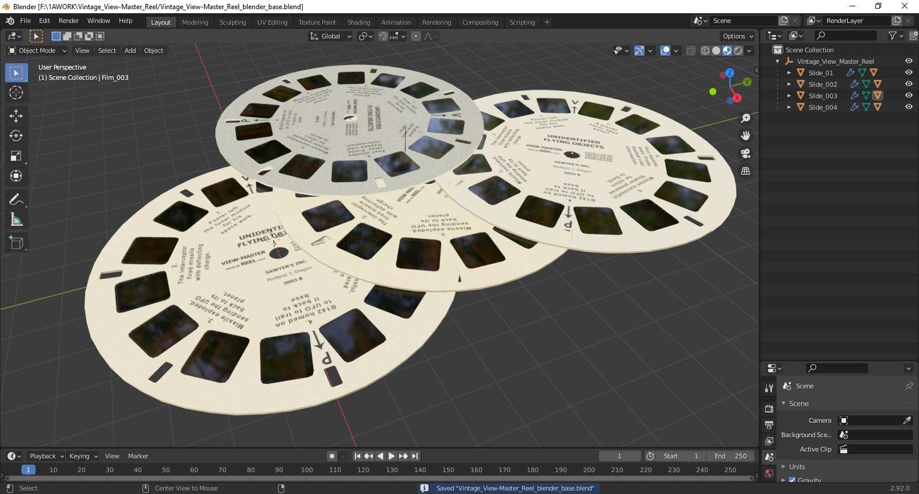Open the World properties tab
The height and width of the screenshot is (494, 919).
pos(769,473)
